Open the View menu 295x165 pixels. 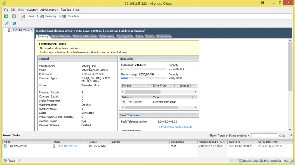point(21,10)
